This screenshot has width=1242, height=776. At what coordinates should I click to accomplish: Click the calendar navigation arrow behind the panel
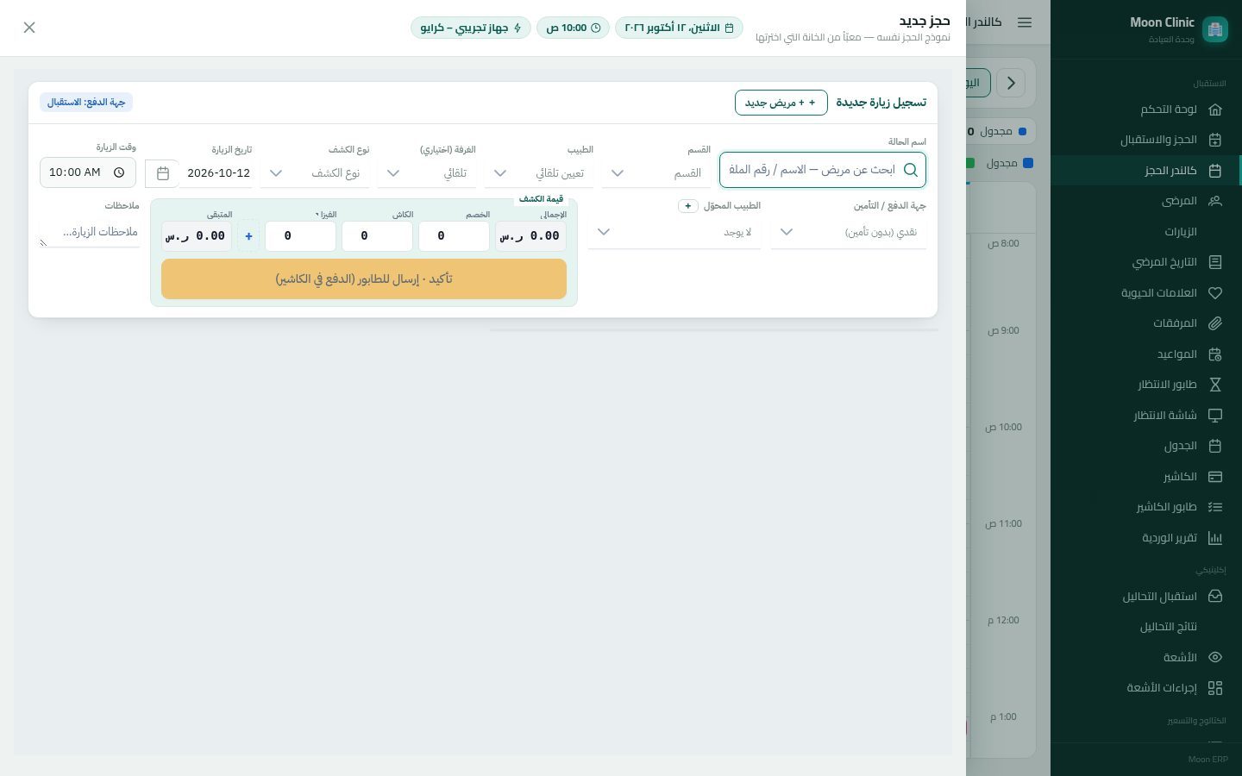point(1011,83)
